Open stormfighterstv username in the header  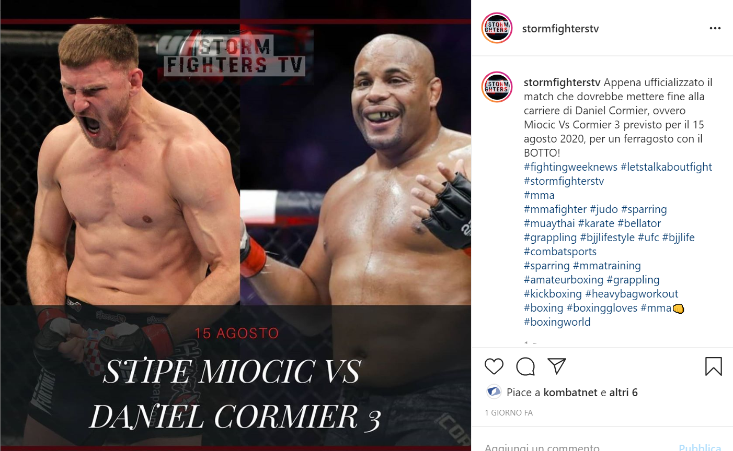(x=560, y=29)
